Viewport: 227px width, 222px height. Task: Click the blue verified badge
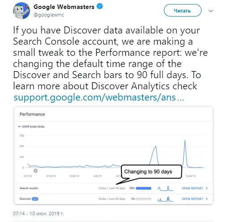pos(100,7)
